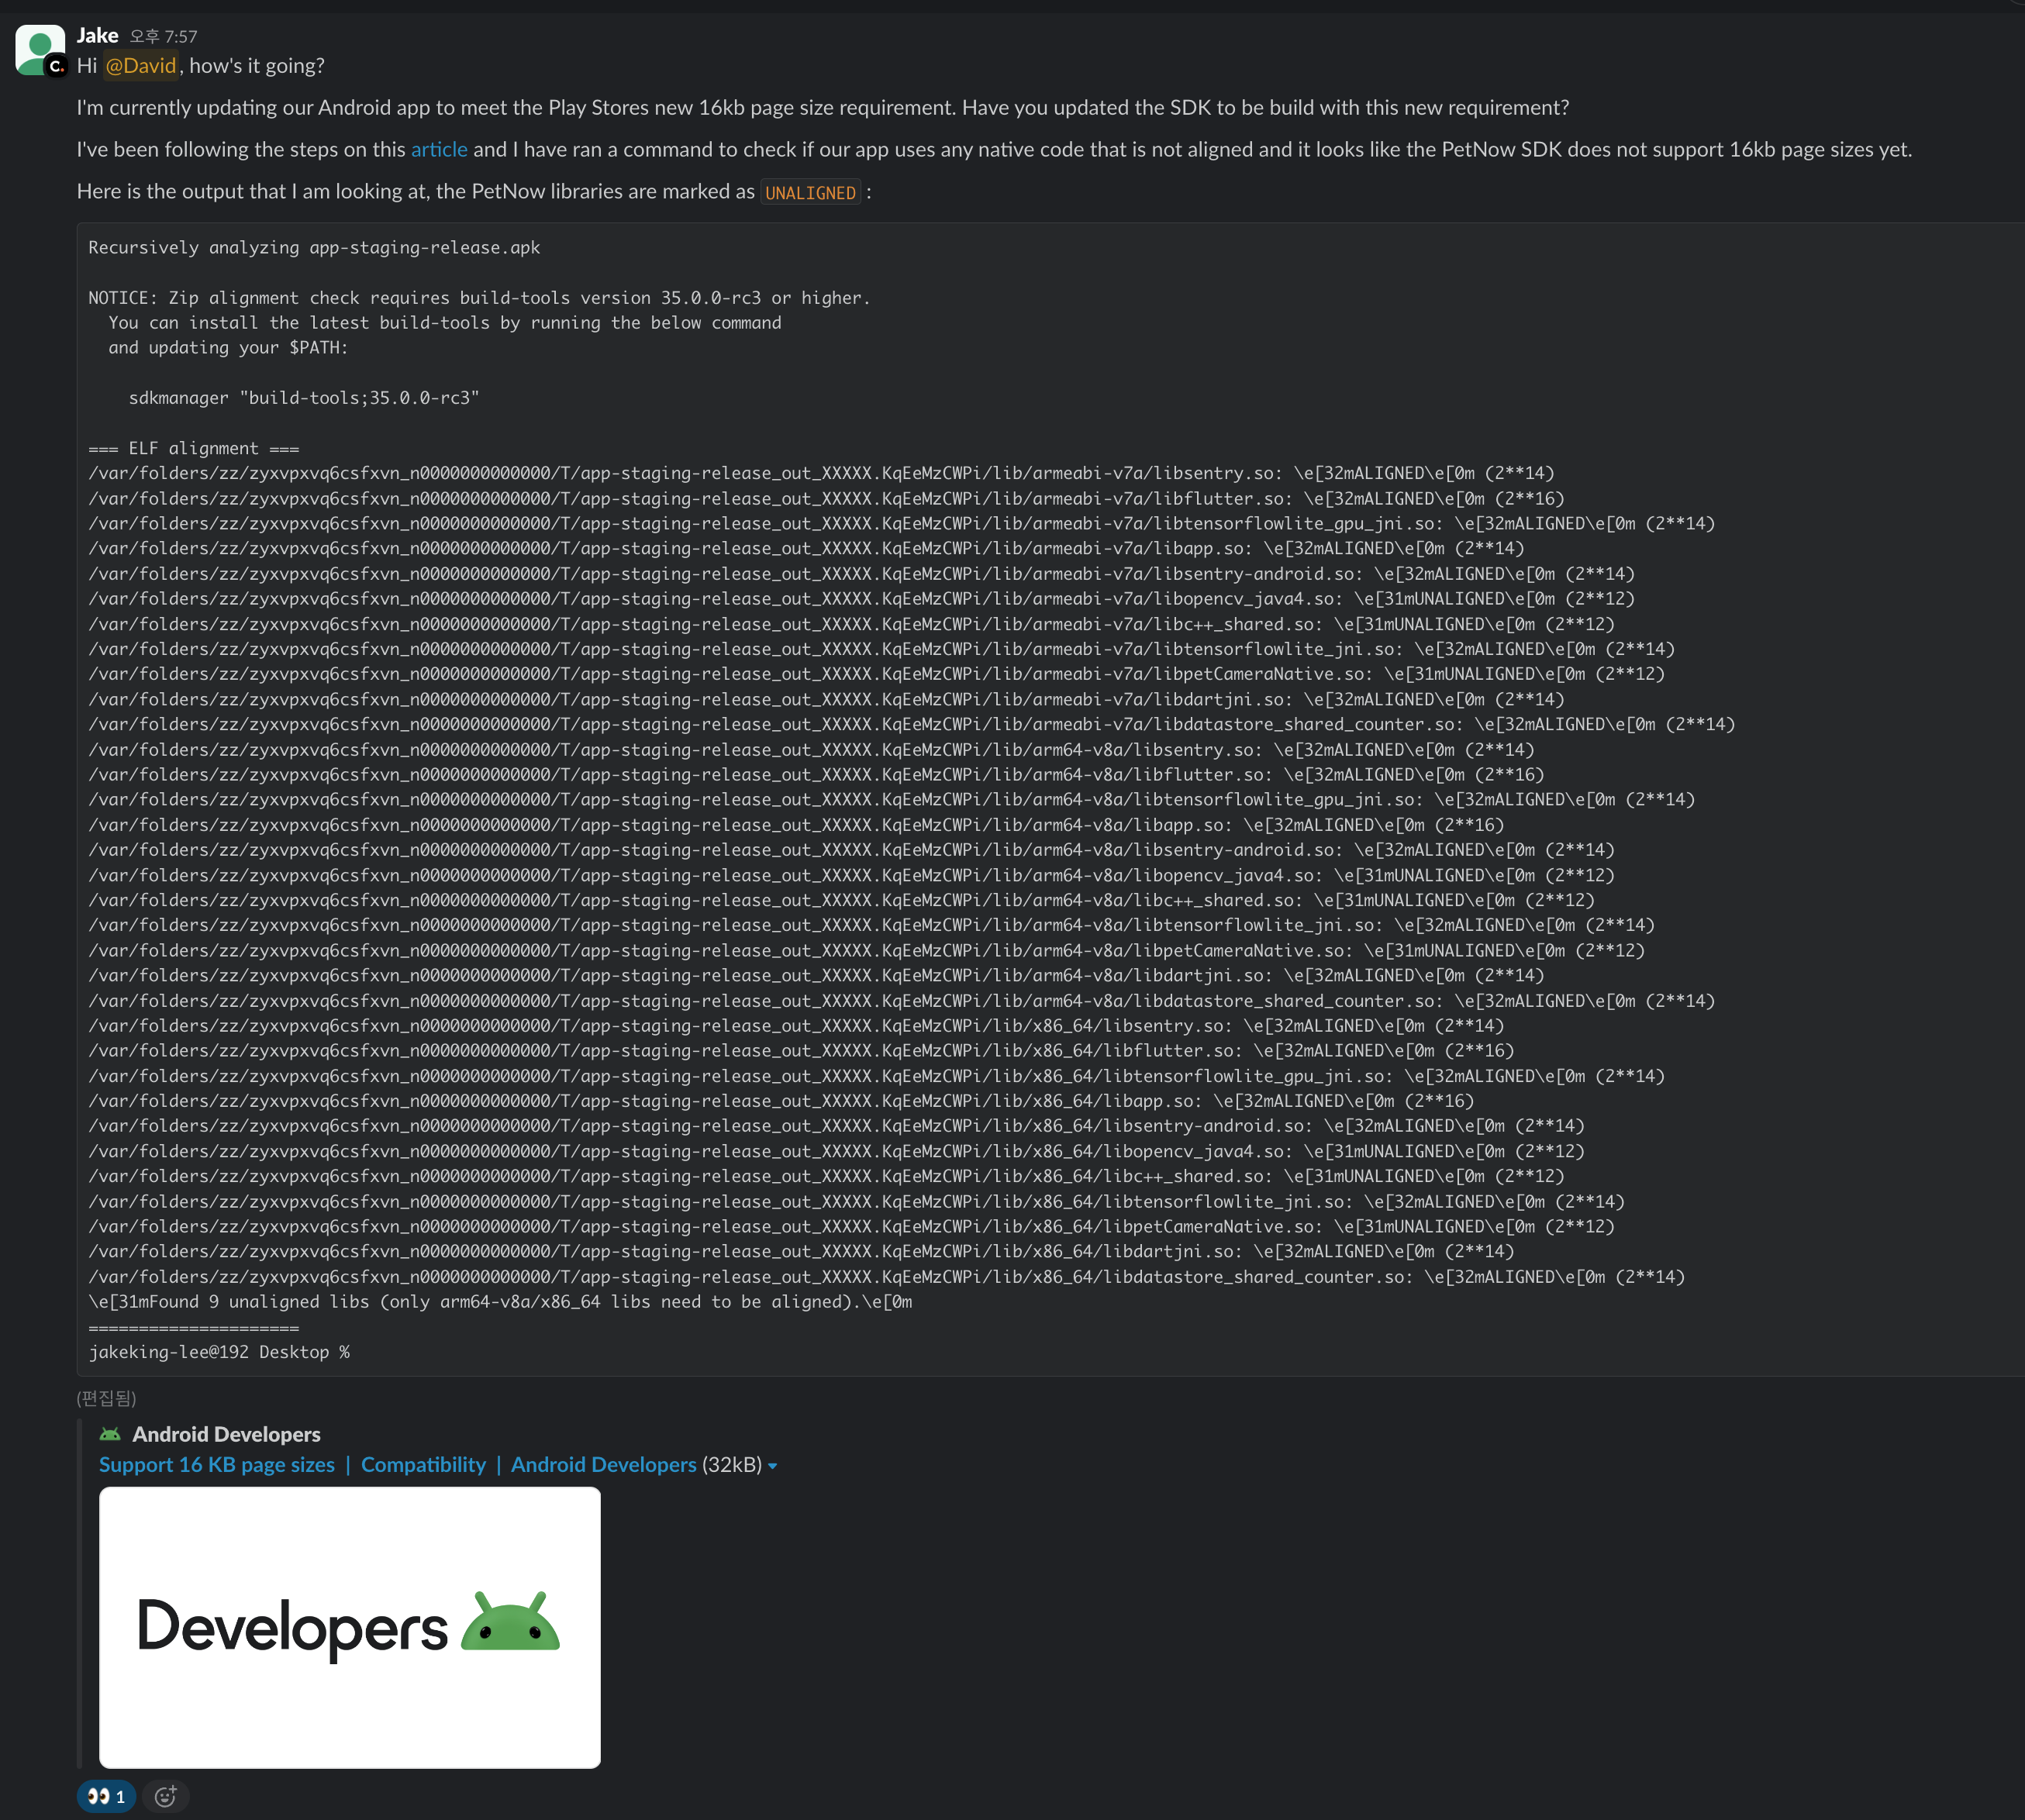Image resolution: width=2025 pixels, height=1820 pixels.
Task: Click the add reaction emoji icon
Action: click(166, 1796)
